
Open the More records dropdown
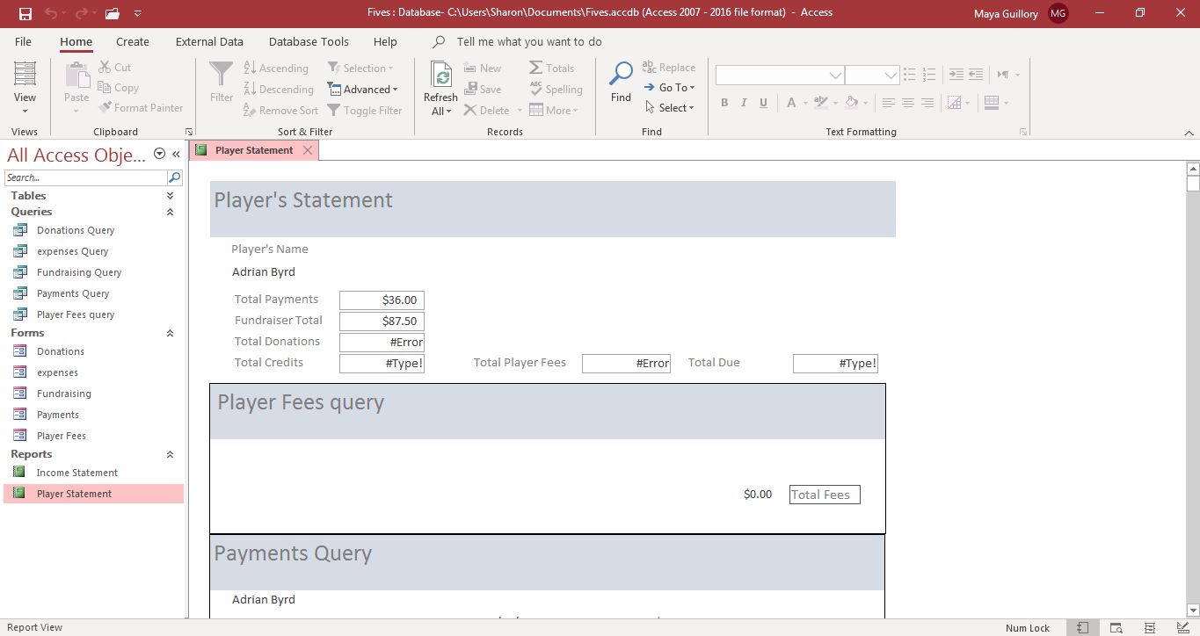553,110
